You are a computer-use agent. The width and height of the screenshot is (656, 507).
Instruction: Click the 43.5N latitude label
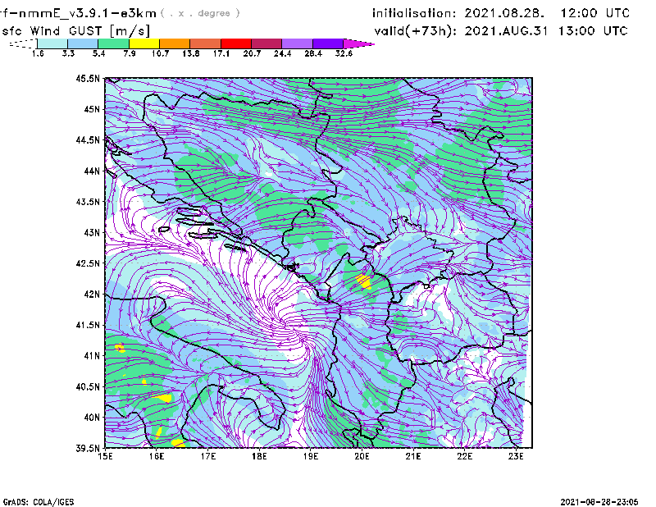tap(88, 202)
